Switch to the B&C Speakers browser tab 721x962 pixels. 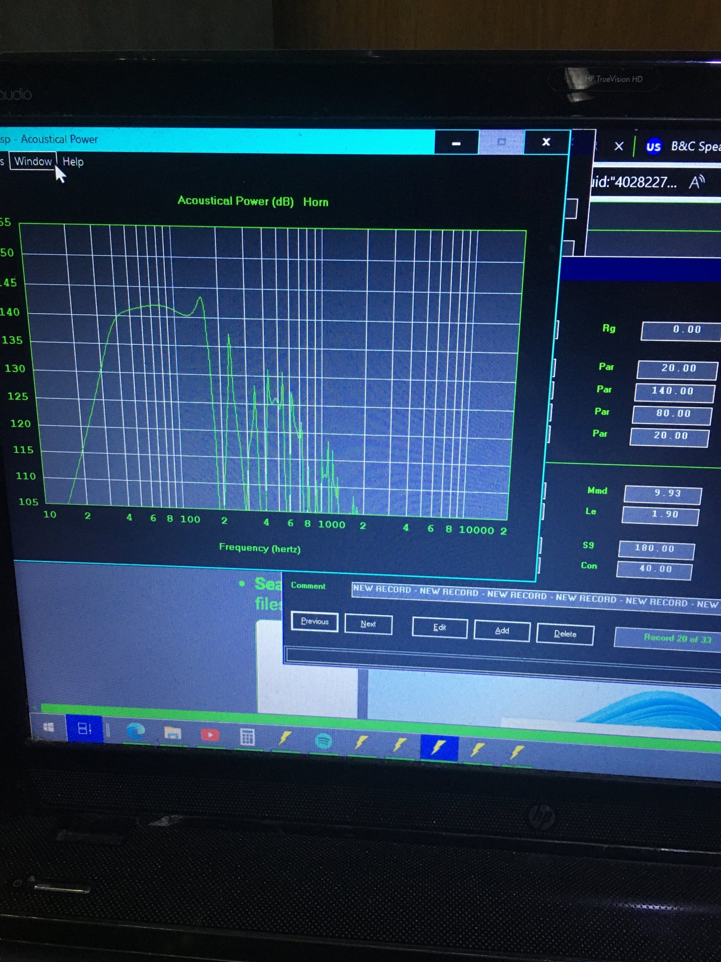coord(685,147)
